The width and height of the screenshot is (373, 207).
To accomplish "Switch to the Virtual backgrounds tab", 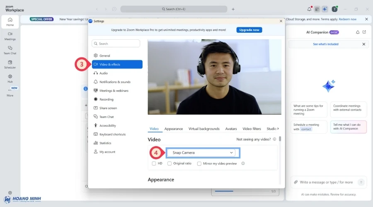I will coord(204,129).
